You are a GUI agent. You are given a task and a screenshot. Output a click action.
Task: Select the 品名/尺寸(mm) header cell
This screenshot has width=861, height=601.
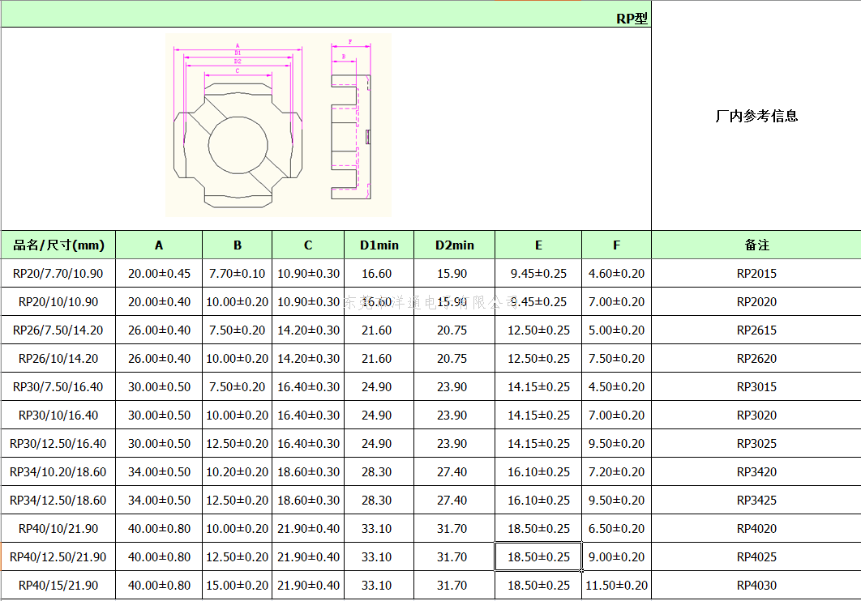(x=58, y=245)
